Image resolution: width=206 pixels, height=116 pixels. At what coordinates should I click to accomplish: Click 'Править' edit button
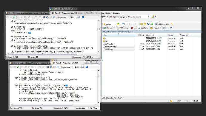123,28
